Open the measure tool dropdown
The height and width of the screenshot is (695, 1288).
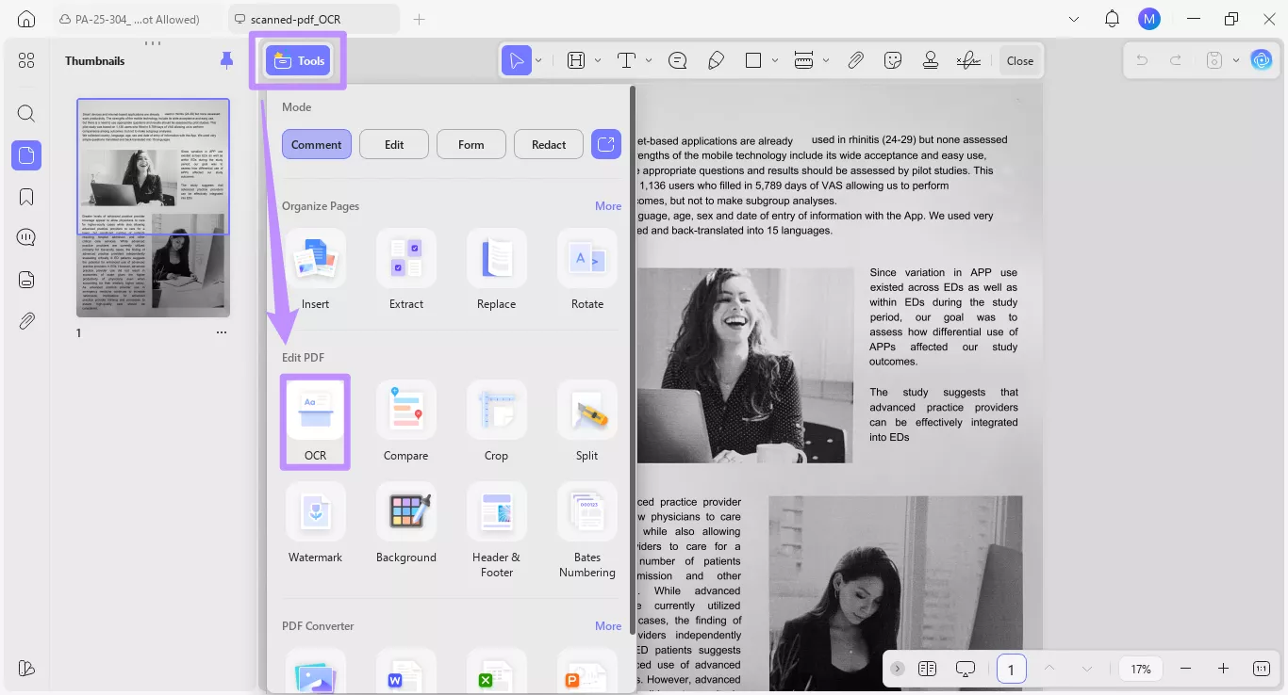(x=826, y=59)
